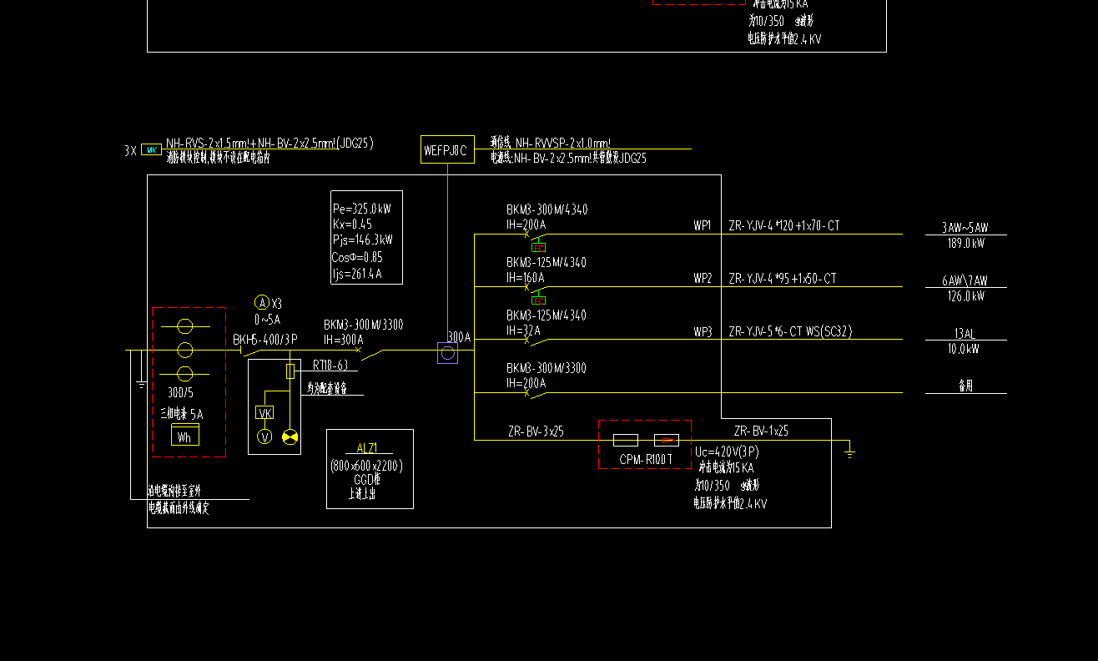Click the 通信线 NH-RVVSP-2x1.0mm! text
This screenshot has height=661, width=1098.
(551, 144)
